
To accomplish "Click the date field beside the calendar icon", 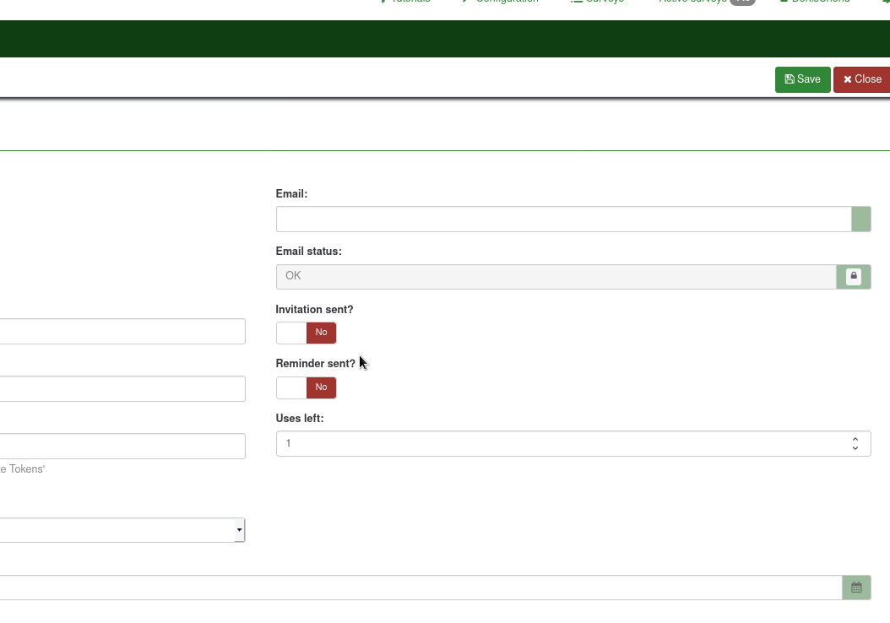I will coord(421,588).
